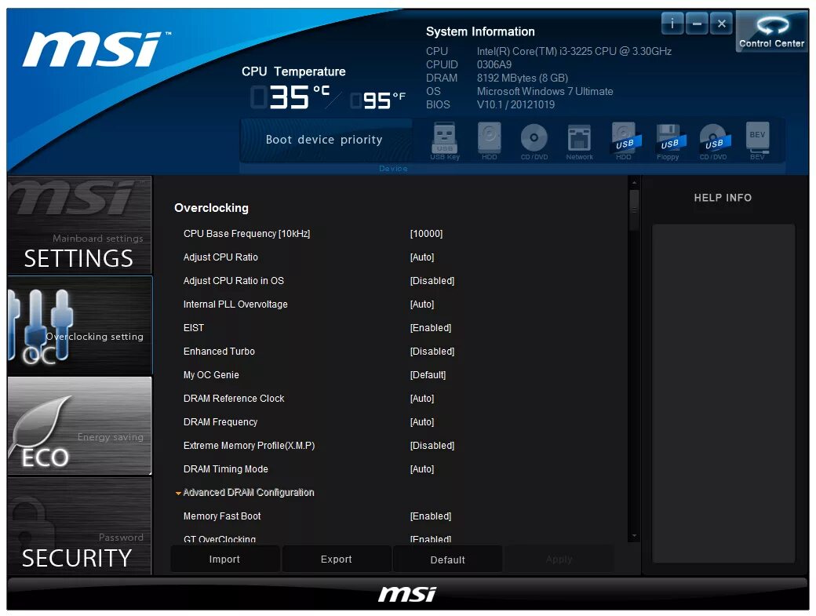816x616 pixels.
Task: Change DRAM Timing Mode [Auto] value
Action: [x=422, y=468]
